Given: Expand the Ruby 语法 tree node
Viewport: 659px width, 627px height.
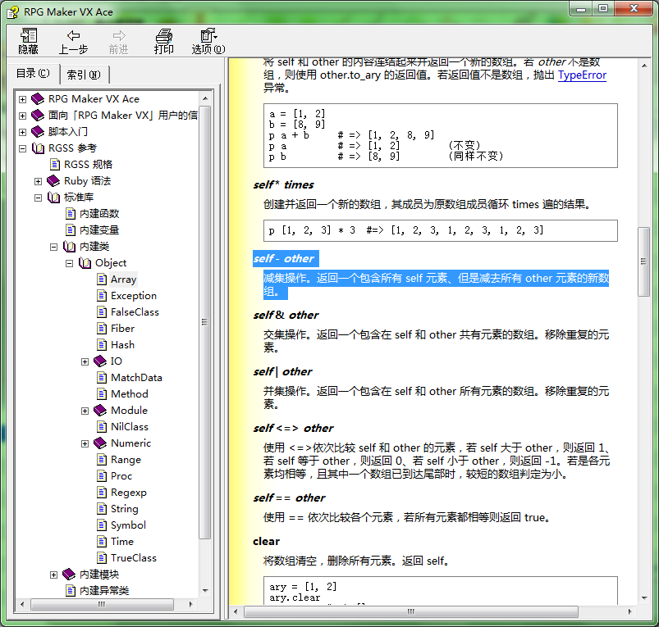Looking at the screenshot, I should [x=38, y=181].
